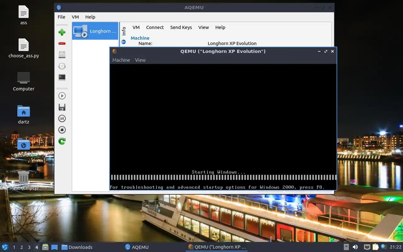This screenshot has width=403, height=252.
Task: Open the Computer desktop icon
Action: click(24, 81)
